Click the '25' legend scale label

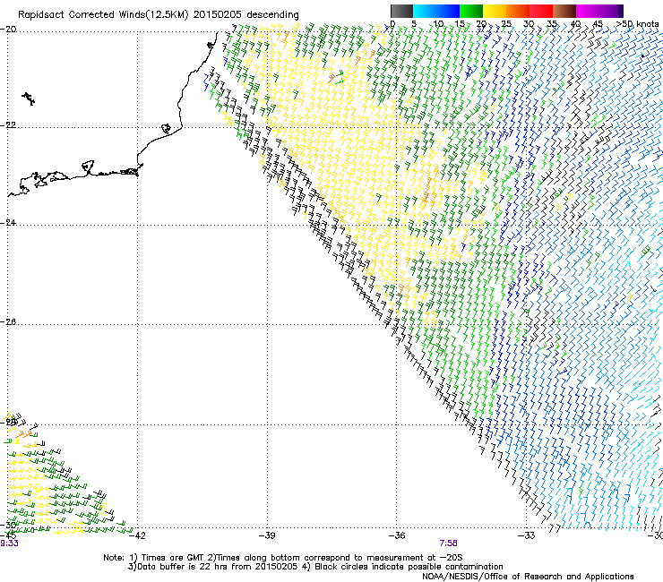(506, 23)
